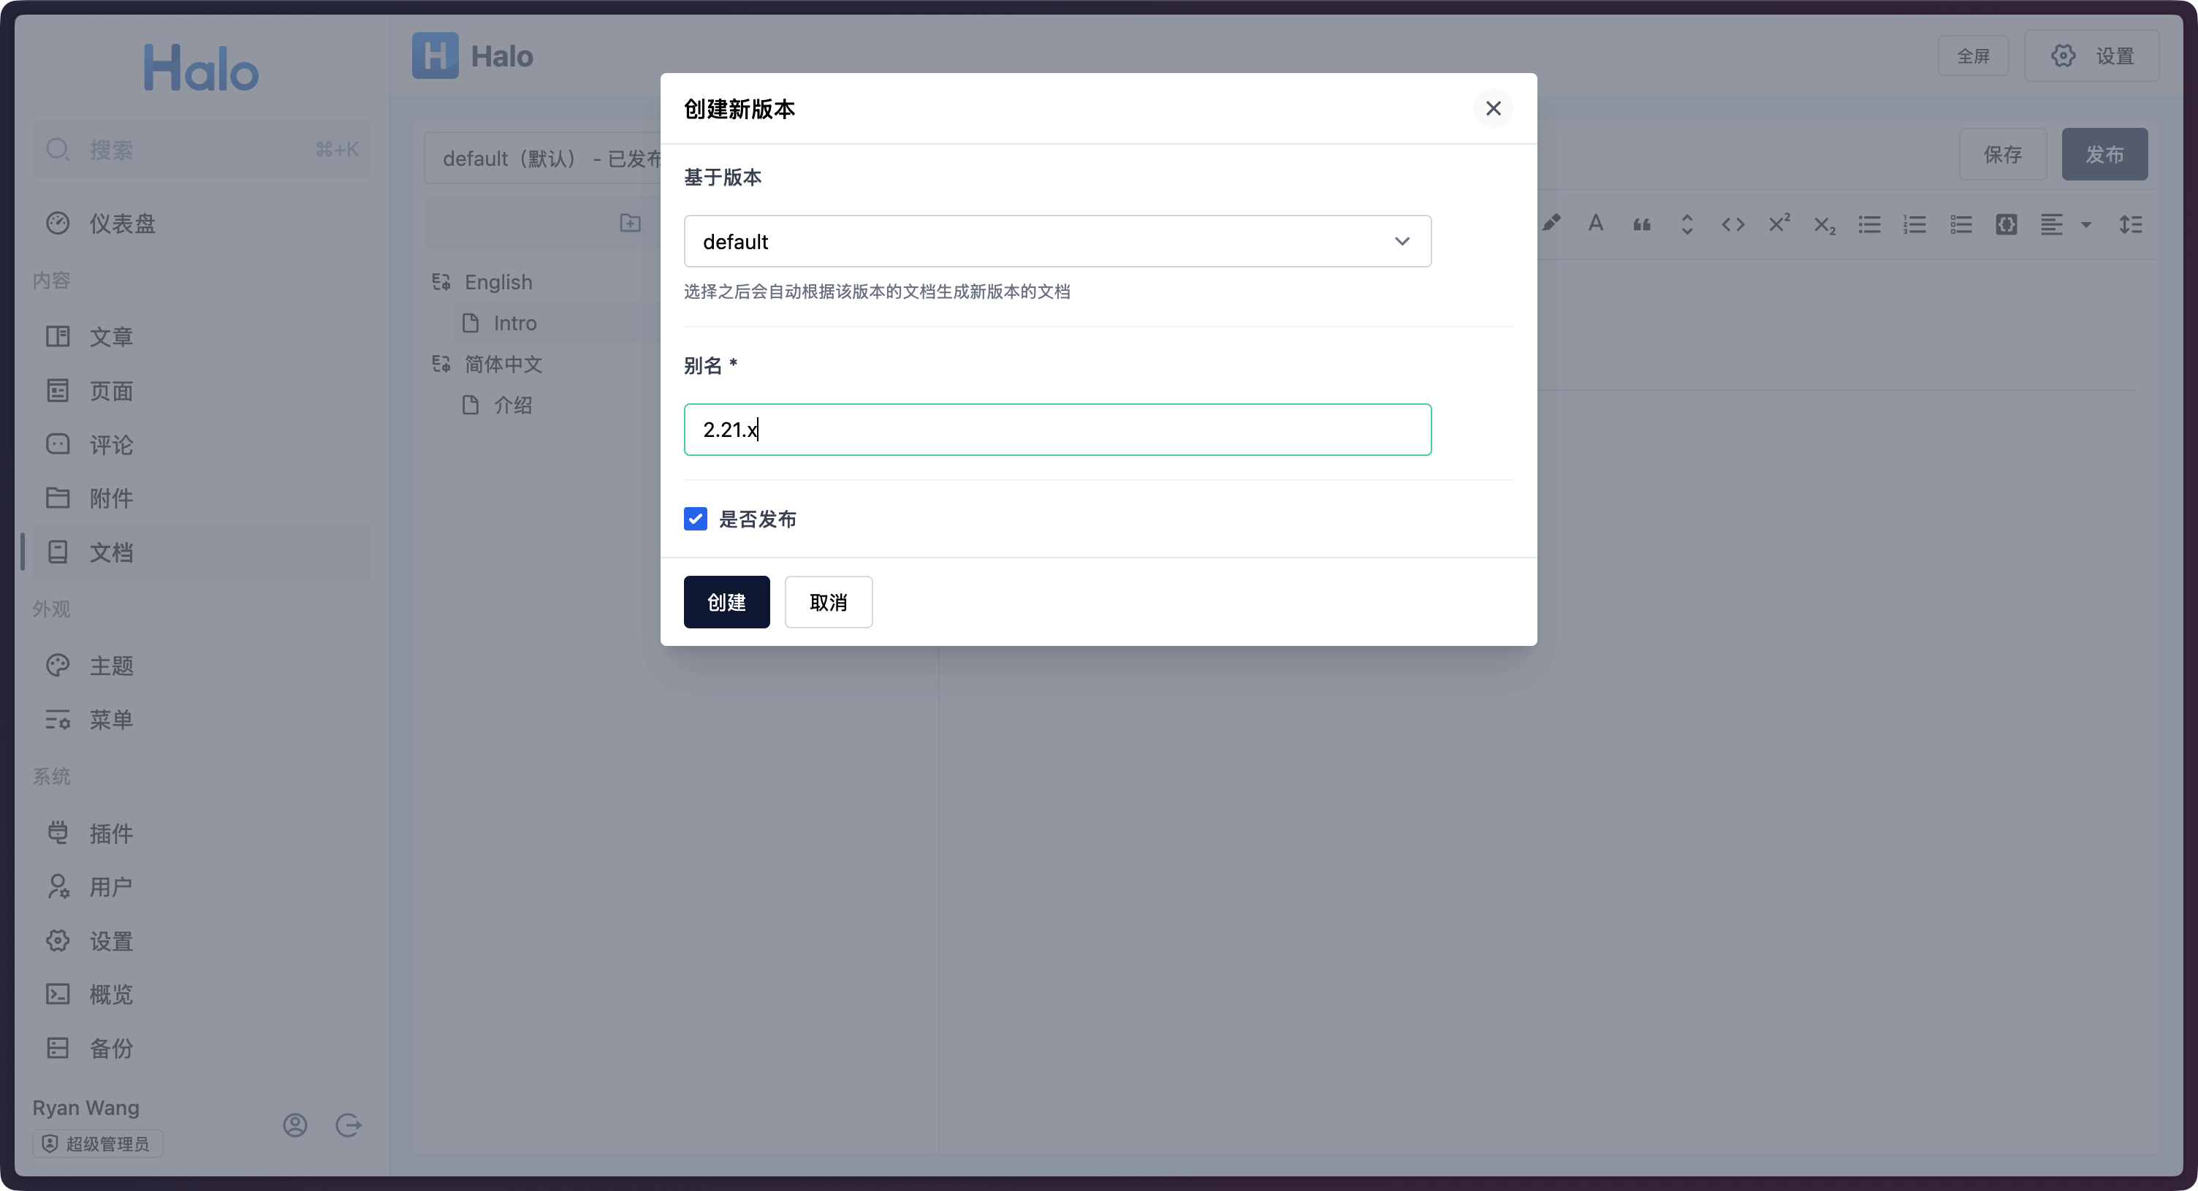
Task: Open 插件 in the sidebar menu
Action: point(111,833)
